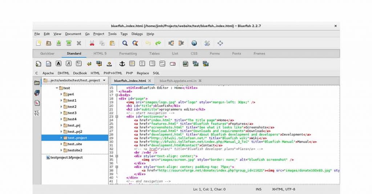Expand the test_site folder arrow
Screen dimensions: 372x194
coord(61,144)
